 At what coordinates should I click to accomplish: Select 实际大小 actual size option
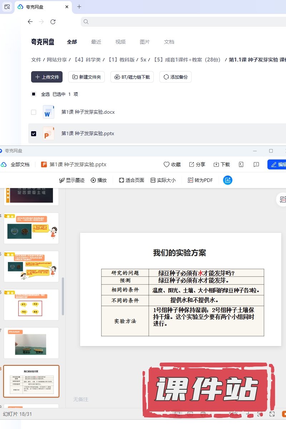(x=163, y=180)
